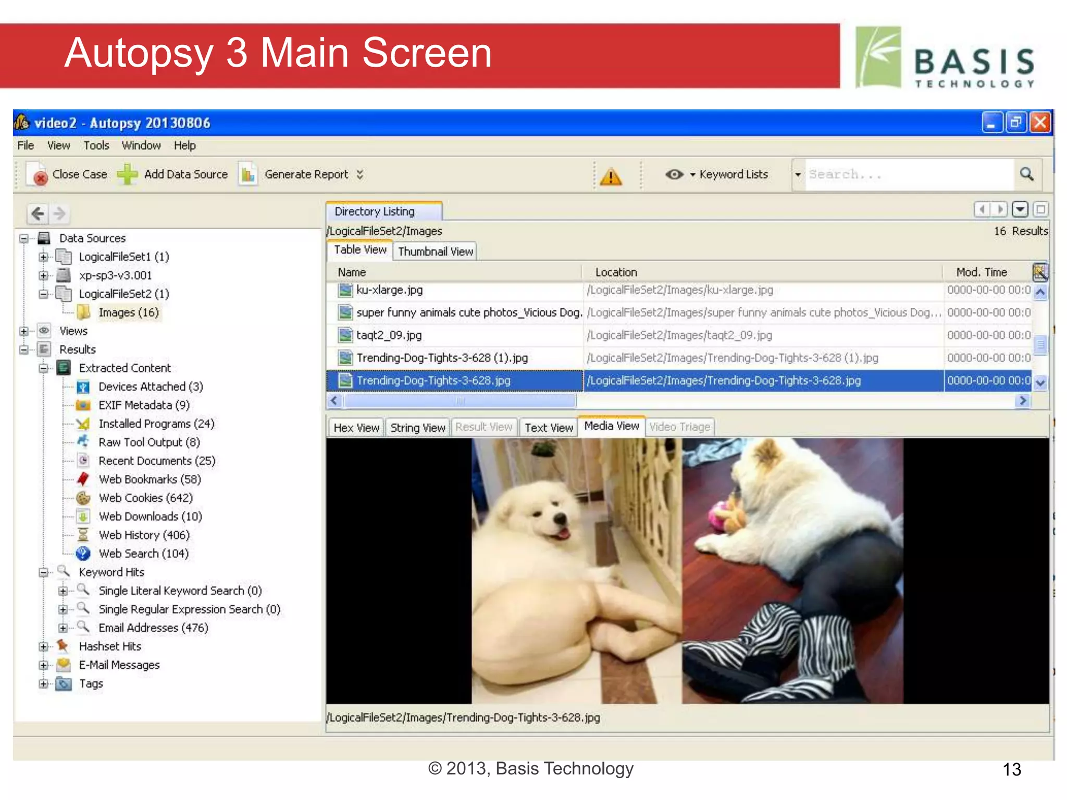Click the E-Mail Messages envelope icon
1067x800 pixels.
[64, 665]
